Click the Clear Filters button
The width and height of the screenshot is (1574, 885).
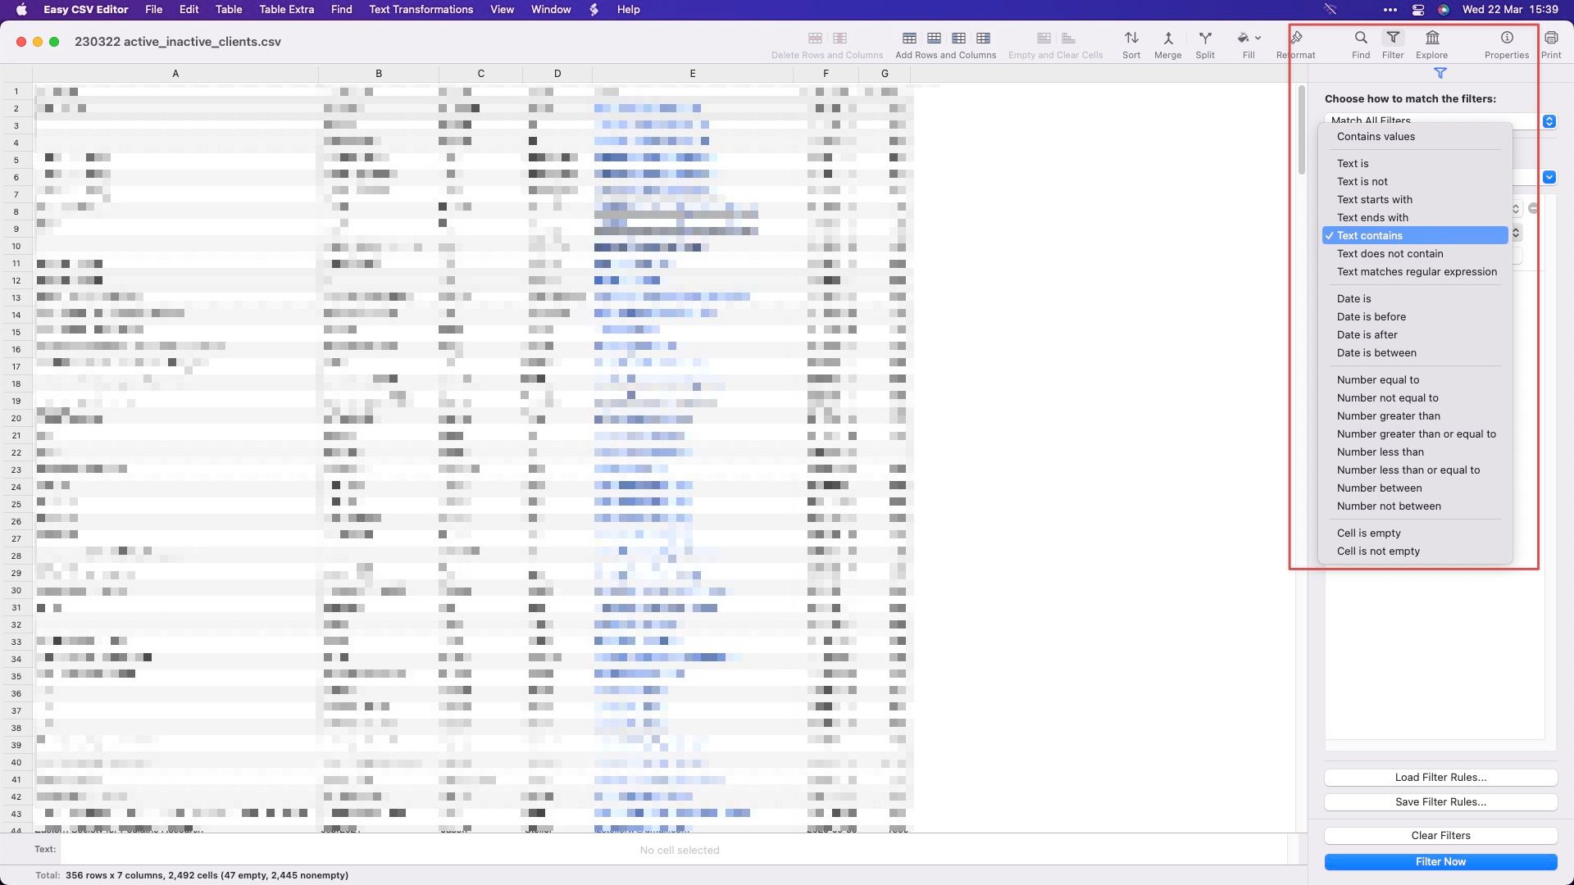[x=1441, y=834]
